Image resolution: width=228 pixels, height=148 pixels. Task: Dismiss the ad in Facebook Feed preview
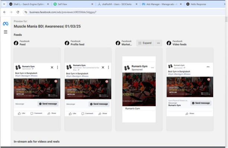[52, 67]
